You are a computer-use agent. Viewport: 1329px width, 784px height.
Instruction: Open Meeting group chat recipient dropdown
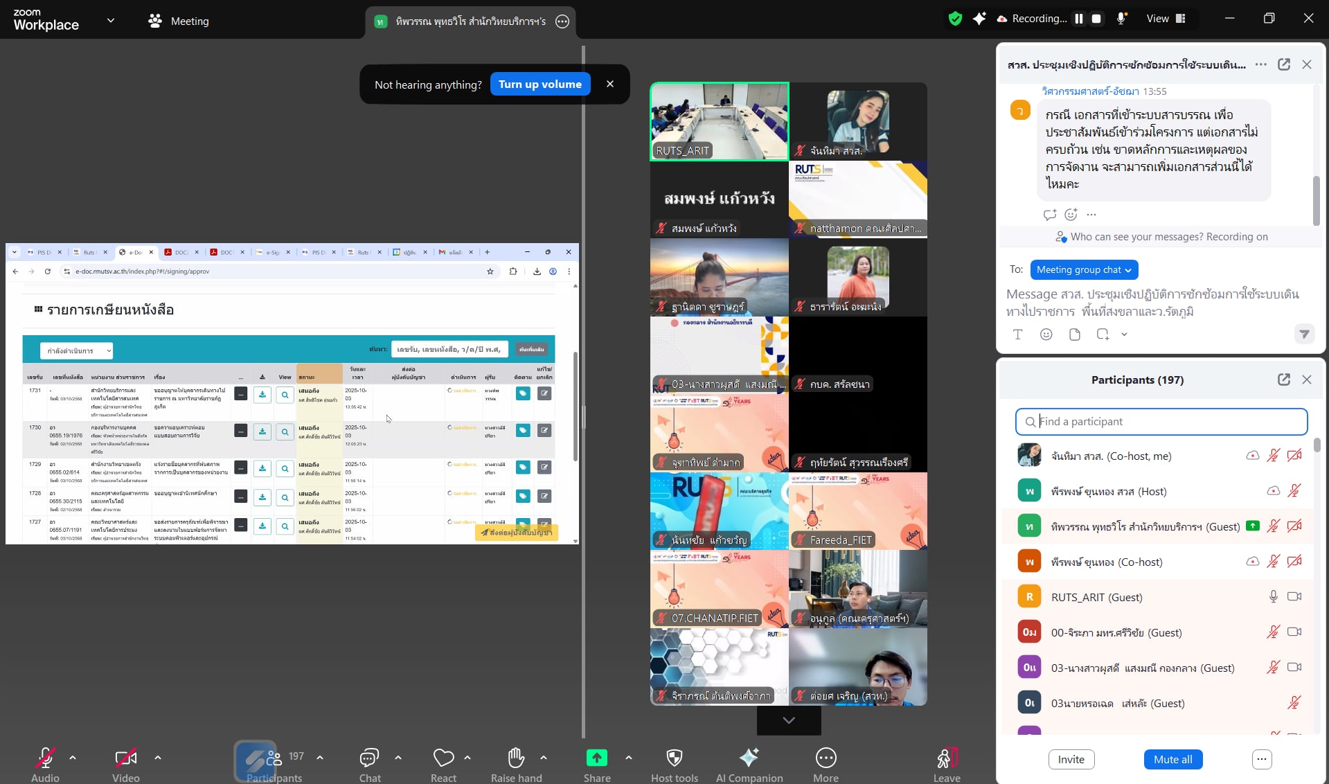tap(1083, 270)
